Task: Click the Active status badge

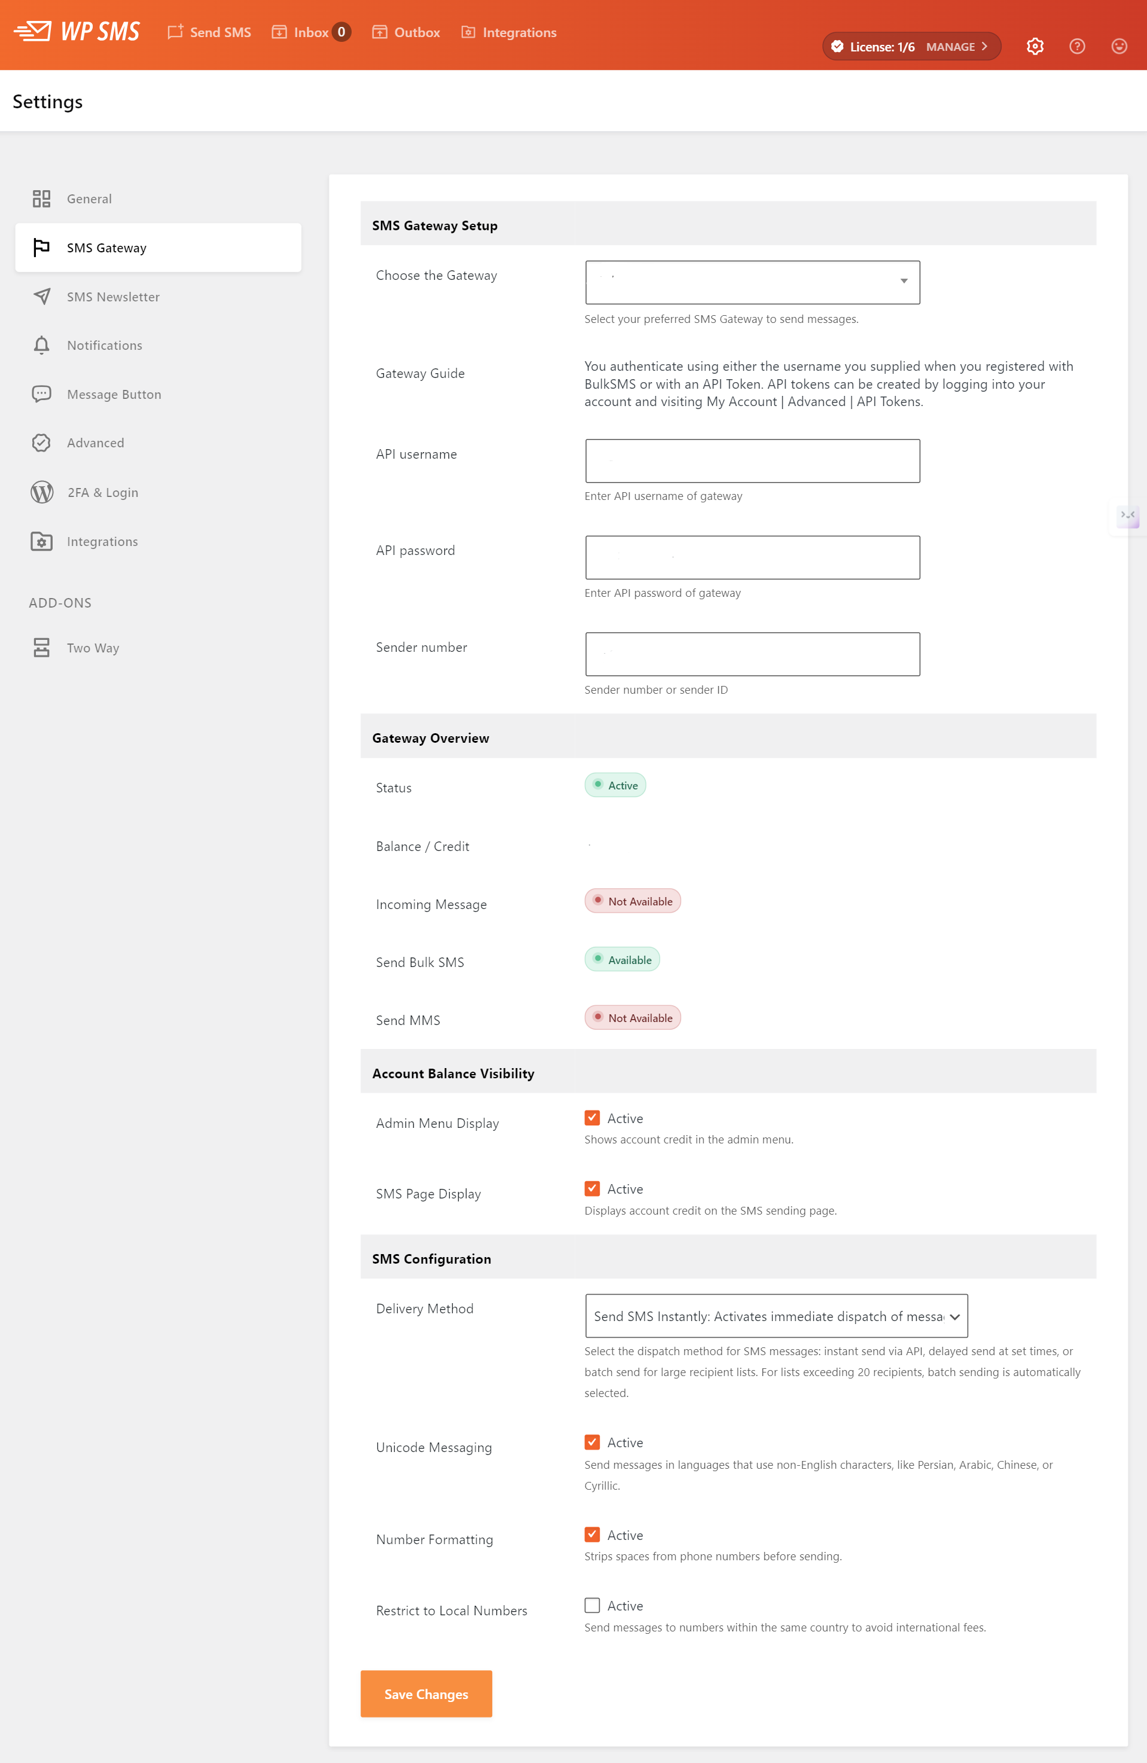Action: [615, 785]
